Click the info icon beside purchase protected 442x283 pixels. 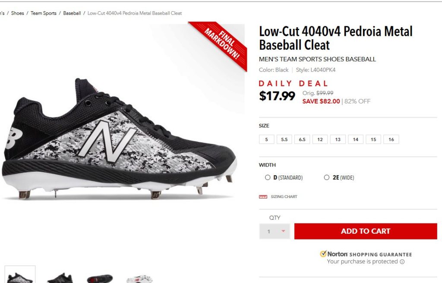pyautogui.click(x=402, y=262)
